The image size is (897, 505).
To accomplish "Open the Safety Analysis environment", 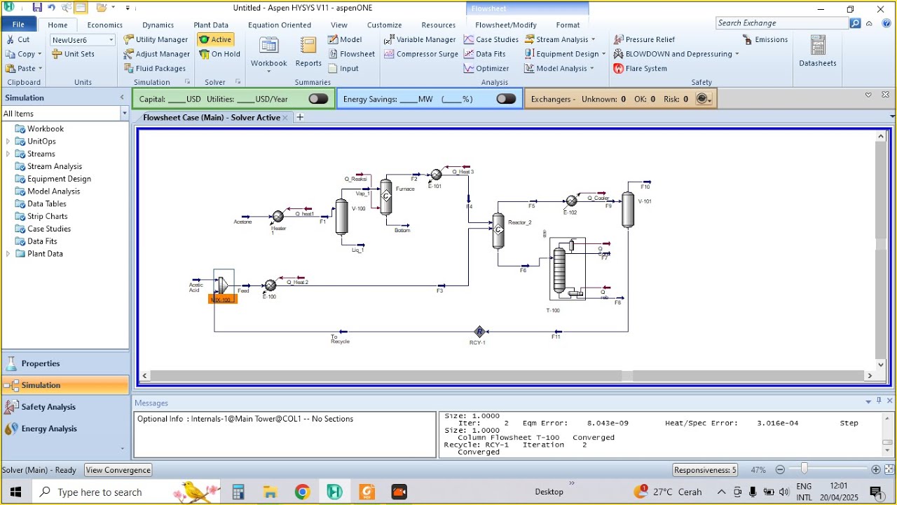I will [65, 407].
